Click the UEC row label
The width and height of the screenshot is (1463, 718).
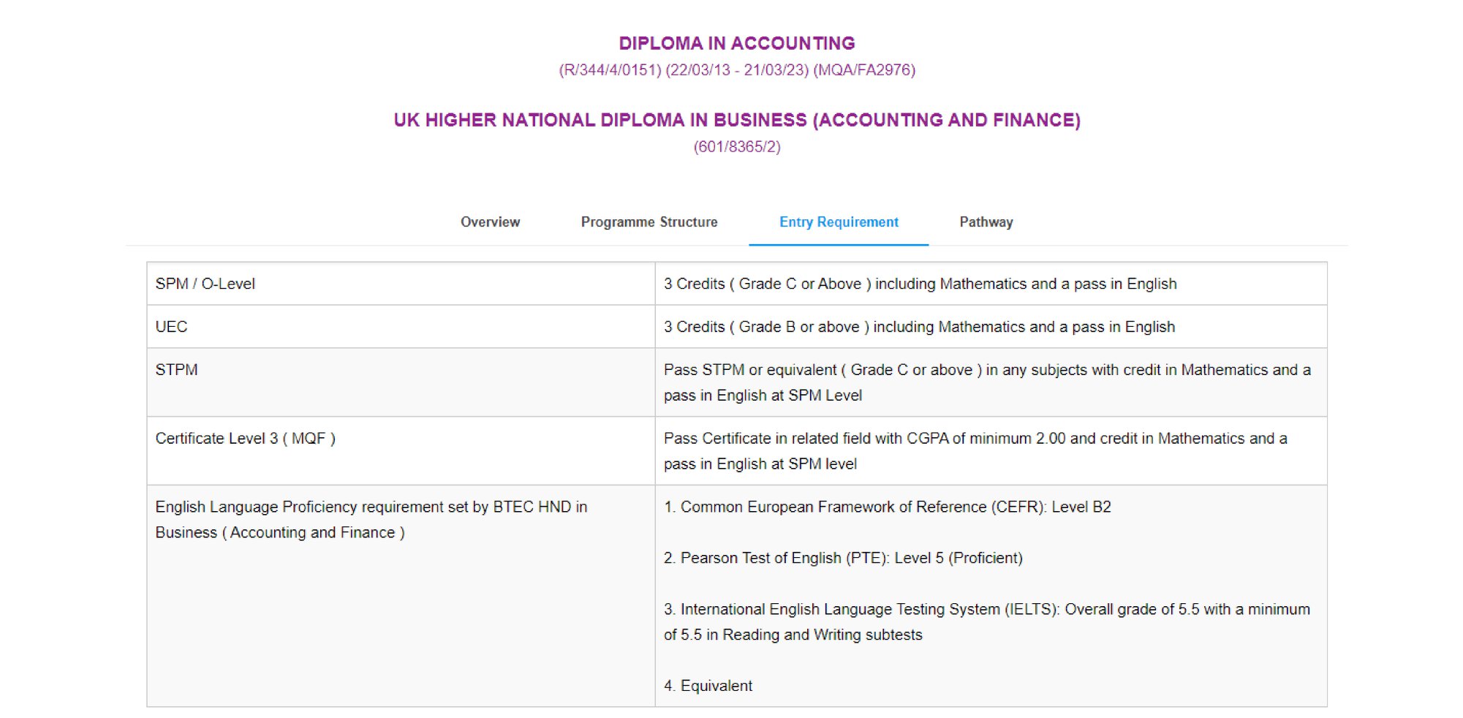(171, 327)
